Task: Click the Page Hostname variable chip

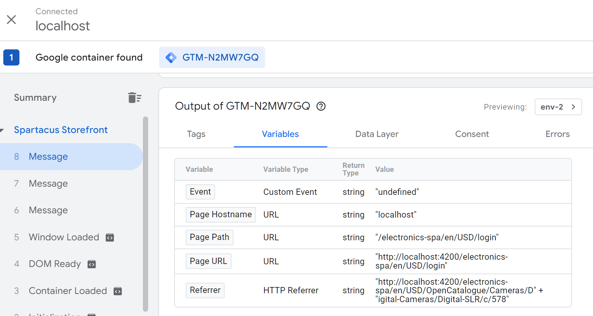Action: tap(221, 215)
